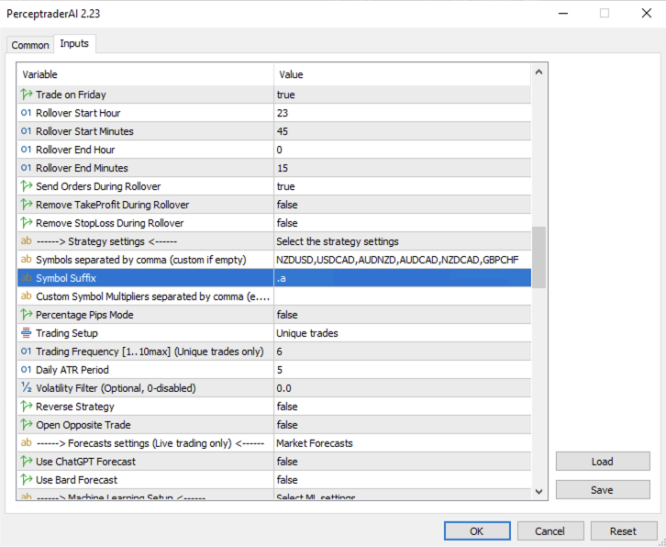Select the Percentage Pips Mode false value
The width and height of the screenshot is (666, 547).
pyautogui.click(x=402, y=315)
